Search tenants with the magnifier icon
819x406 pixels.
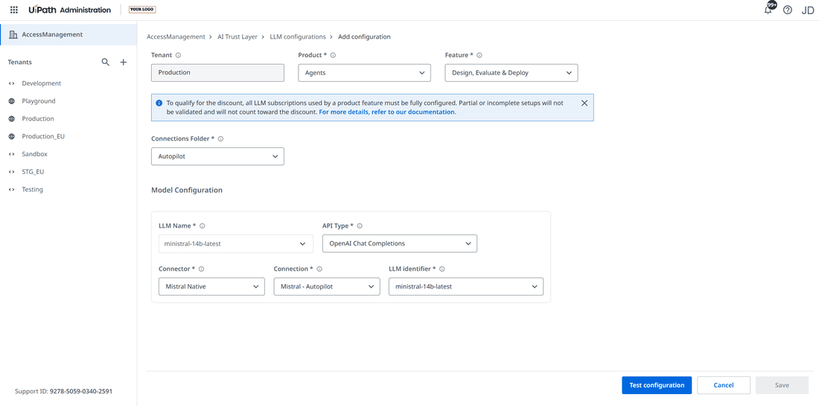coord(106,62)
